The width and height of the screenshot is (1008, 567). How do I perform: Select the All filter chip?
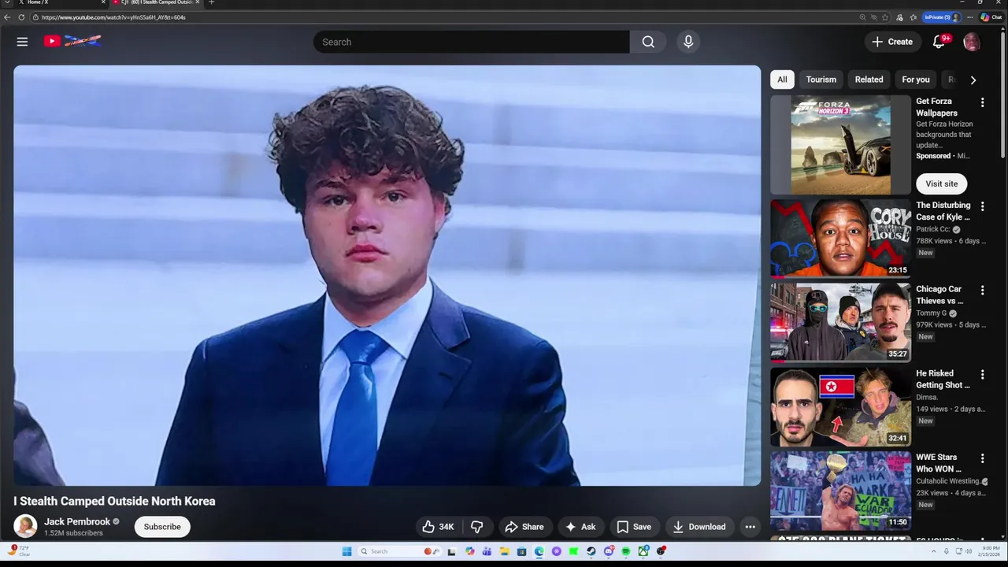pyautogui.click(x=782, y=80)
